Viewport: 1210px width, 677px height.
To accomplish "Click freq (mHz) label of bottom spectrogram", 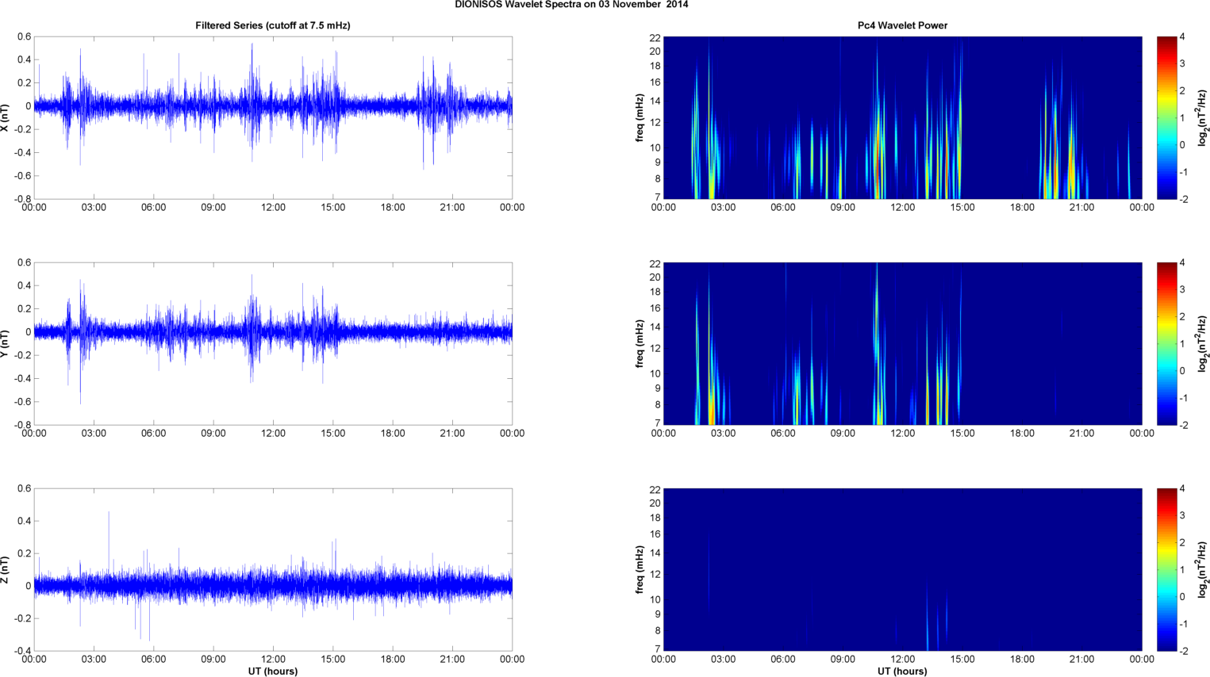I will coord(640,570).
